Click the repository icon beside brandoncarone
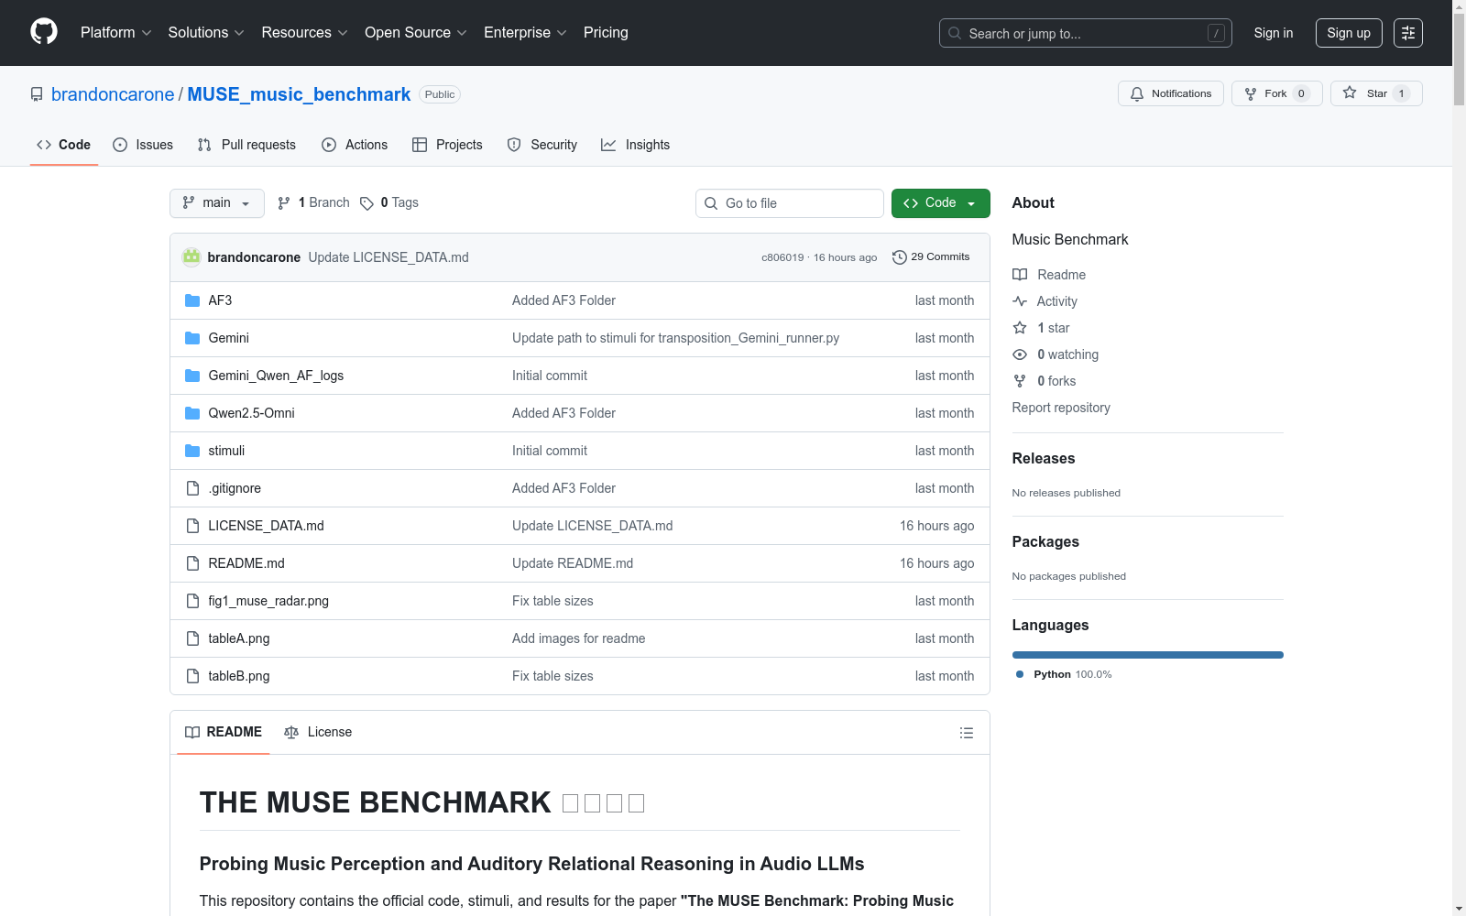This screenshot has height=916, width=1466. pos(37,94)
